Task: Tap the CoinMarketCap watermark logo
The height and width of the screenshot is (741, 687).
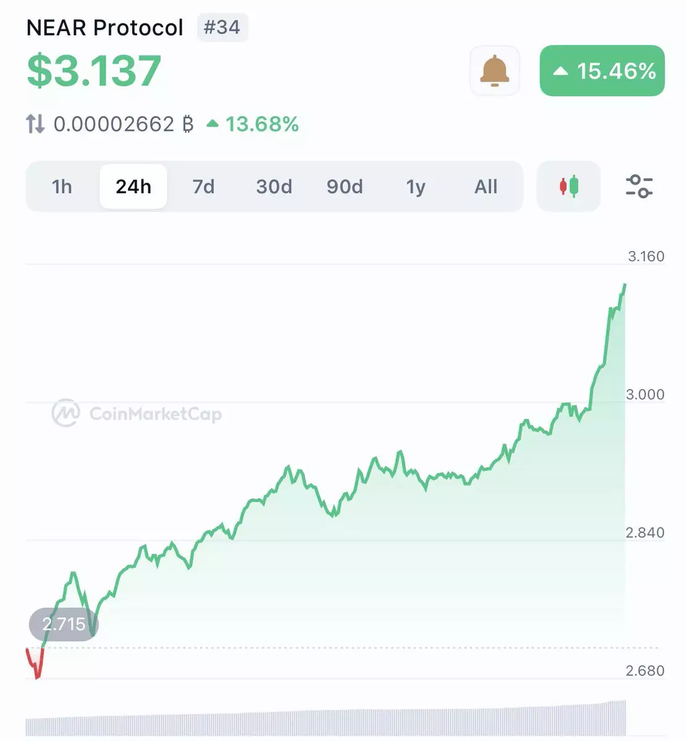Action: pyautogui.click(x=65, y=413)
